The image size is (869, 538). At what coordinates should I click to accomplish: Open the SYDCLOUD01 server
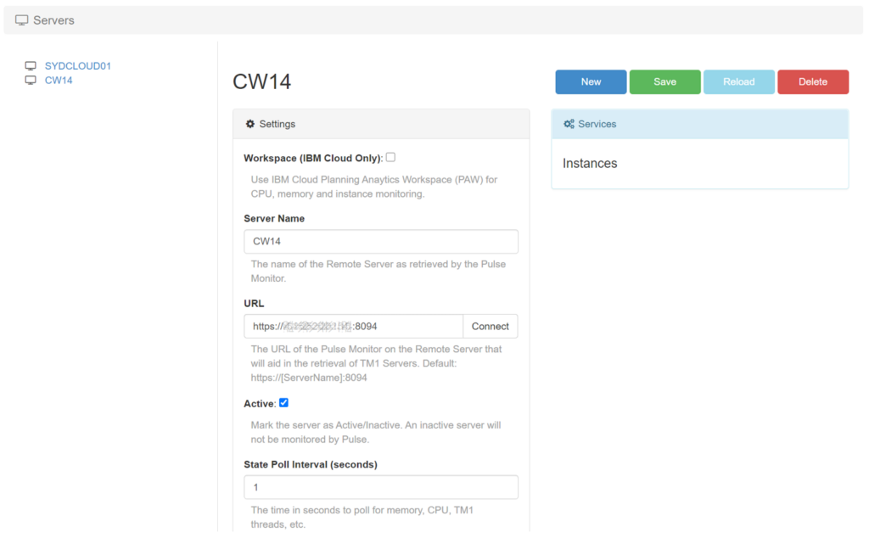point(77,66)
